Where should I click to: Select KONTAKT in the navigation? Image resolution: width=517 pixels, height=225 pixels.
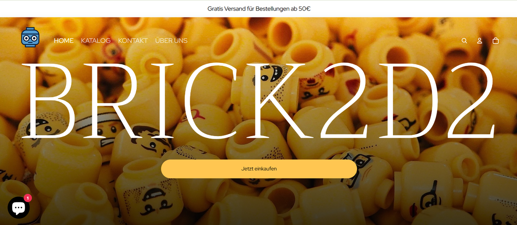click(x=133, y=41)
